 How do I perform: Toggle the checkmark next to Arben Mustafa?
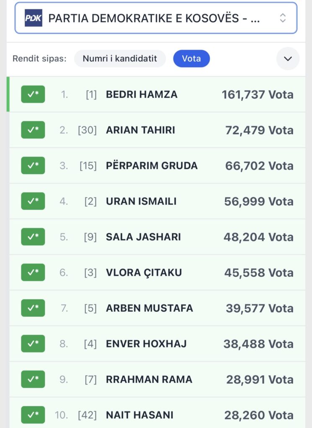33,308
